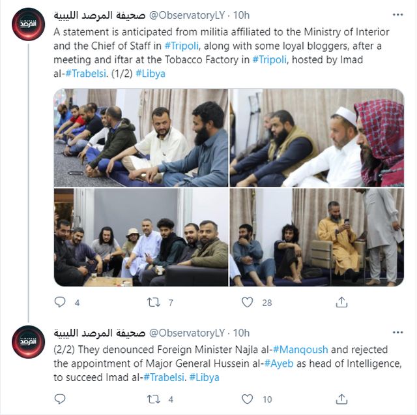View top-left photo of men seated in row

pyautogui.click(x=141, y=138)
